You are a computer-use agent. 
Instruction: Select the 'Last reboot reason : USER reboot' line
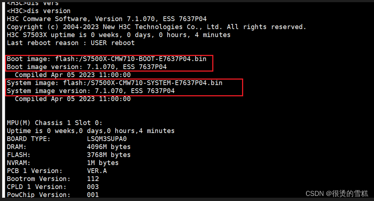tap(71, 43)
